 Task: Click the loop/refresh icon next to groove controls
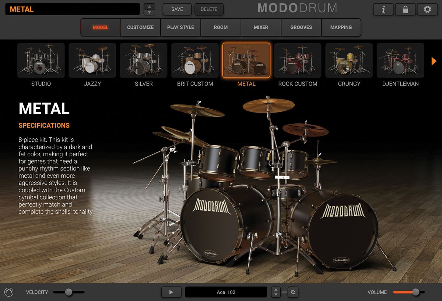click(x=293, y=292)
